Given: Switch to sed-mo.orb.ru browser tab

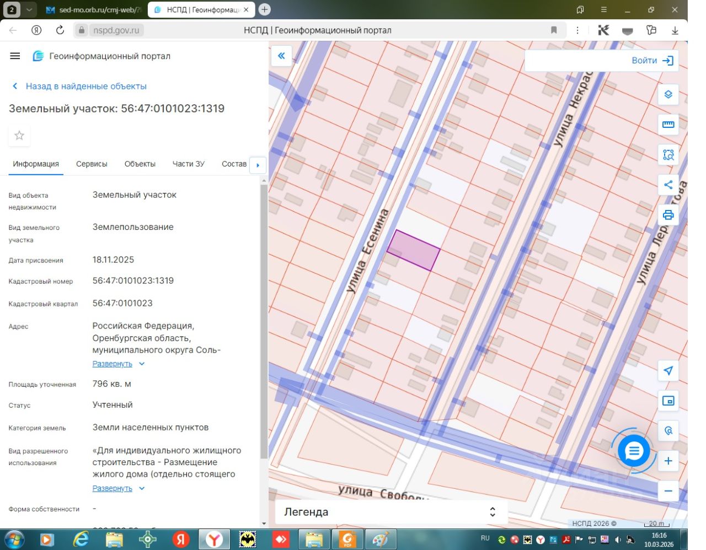Looking at the screenshot, I should coord(94,10).
